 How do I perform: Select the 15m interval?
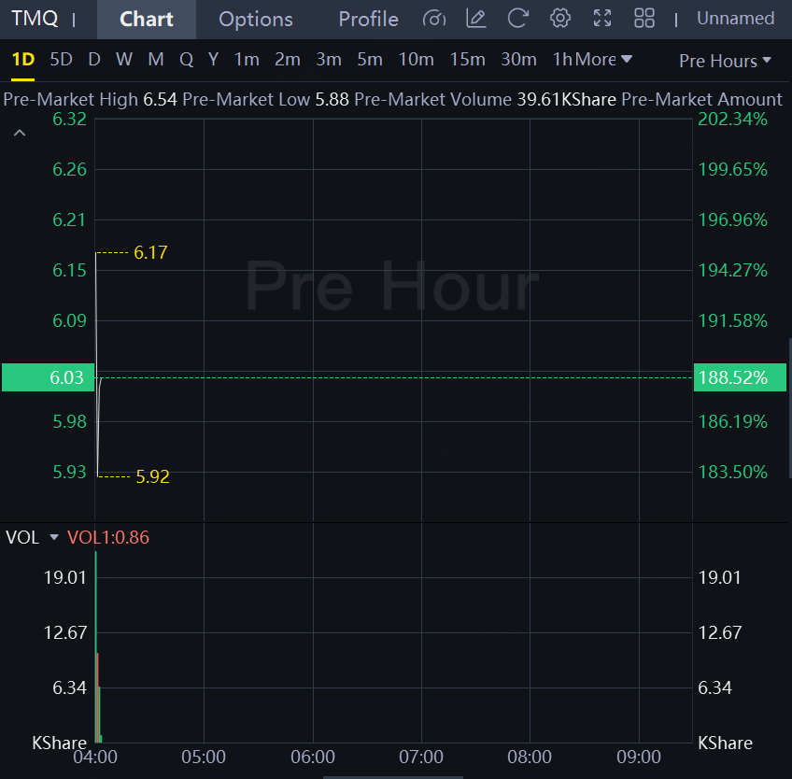point(468,60)
